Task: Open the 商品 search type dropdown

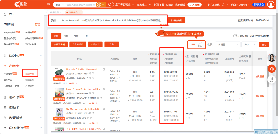Action: 59,5
